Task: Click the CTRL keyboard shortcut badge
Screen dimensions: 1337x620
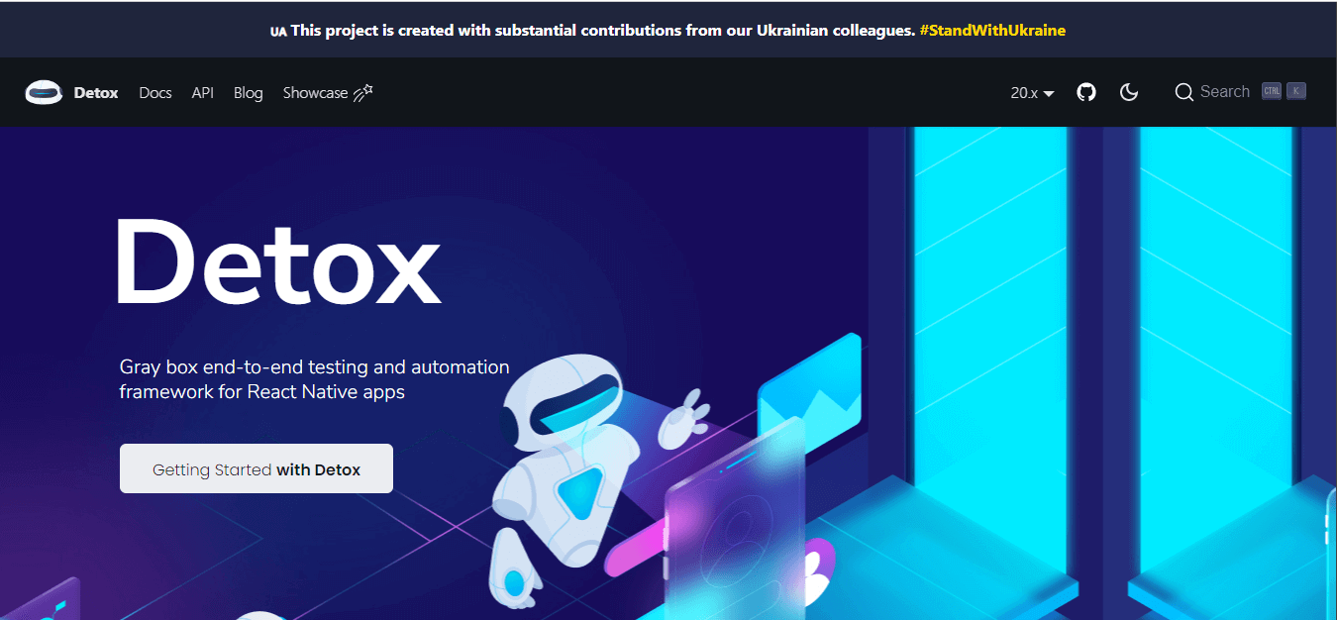Action: pyautogui.click(x=1272, y=91)
